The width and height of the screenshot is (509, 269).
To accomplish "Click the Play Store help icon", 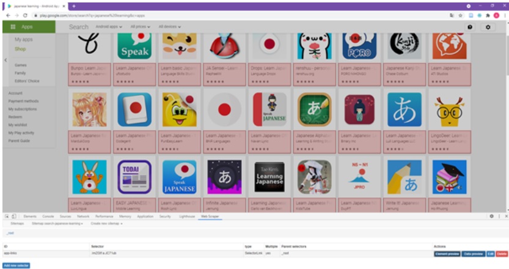I will pyautogui.click(x=469, y=27).
